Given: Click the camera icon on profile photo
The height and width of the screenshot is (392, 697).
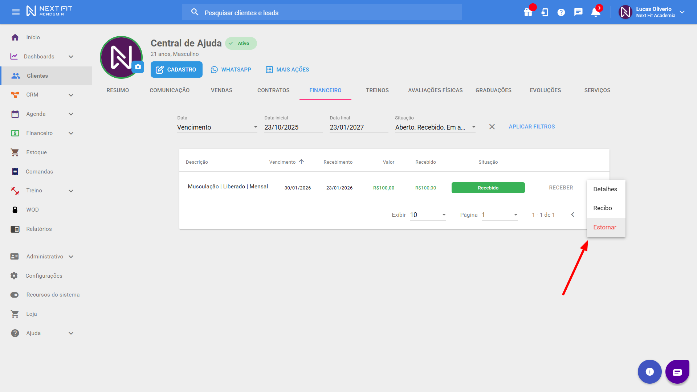Looking at the screenshot, I should (x=138, y=67).
